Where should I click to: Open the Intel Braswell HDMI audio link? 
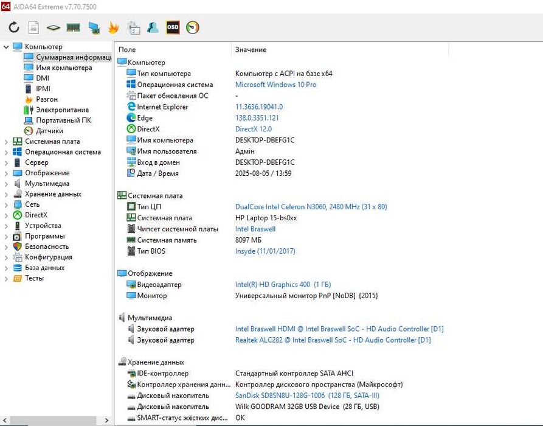pyautogui.click(x=339, y=329)
